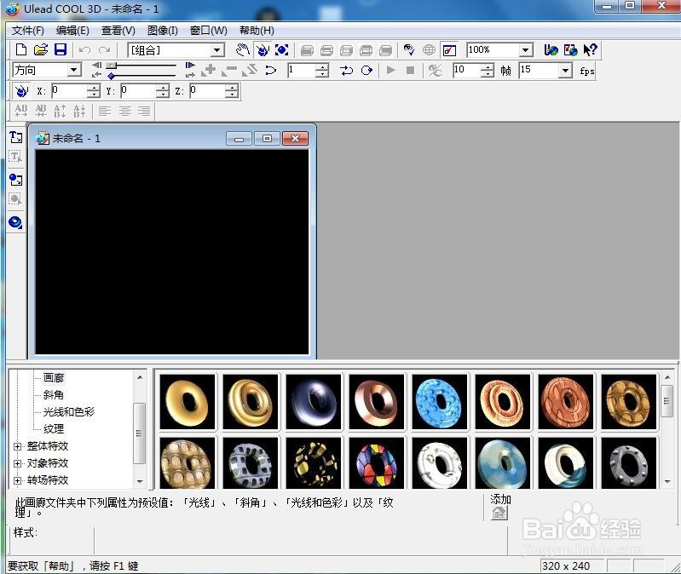
Task: Click the Z coordinate input field
Action: [x=207, y=90]
